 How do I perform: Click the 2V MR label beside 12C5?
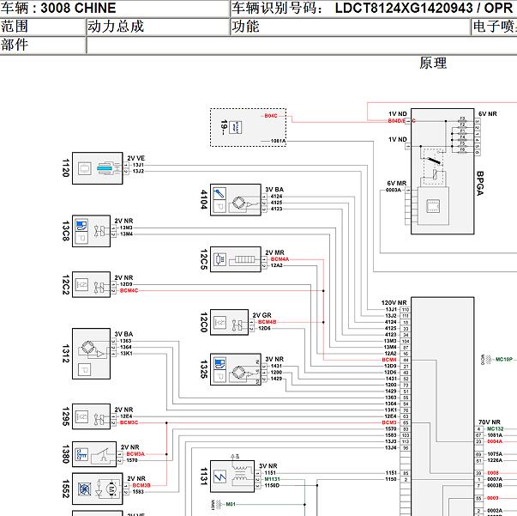[x=274, y=252]
